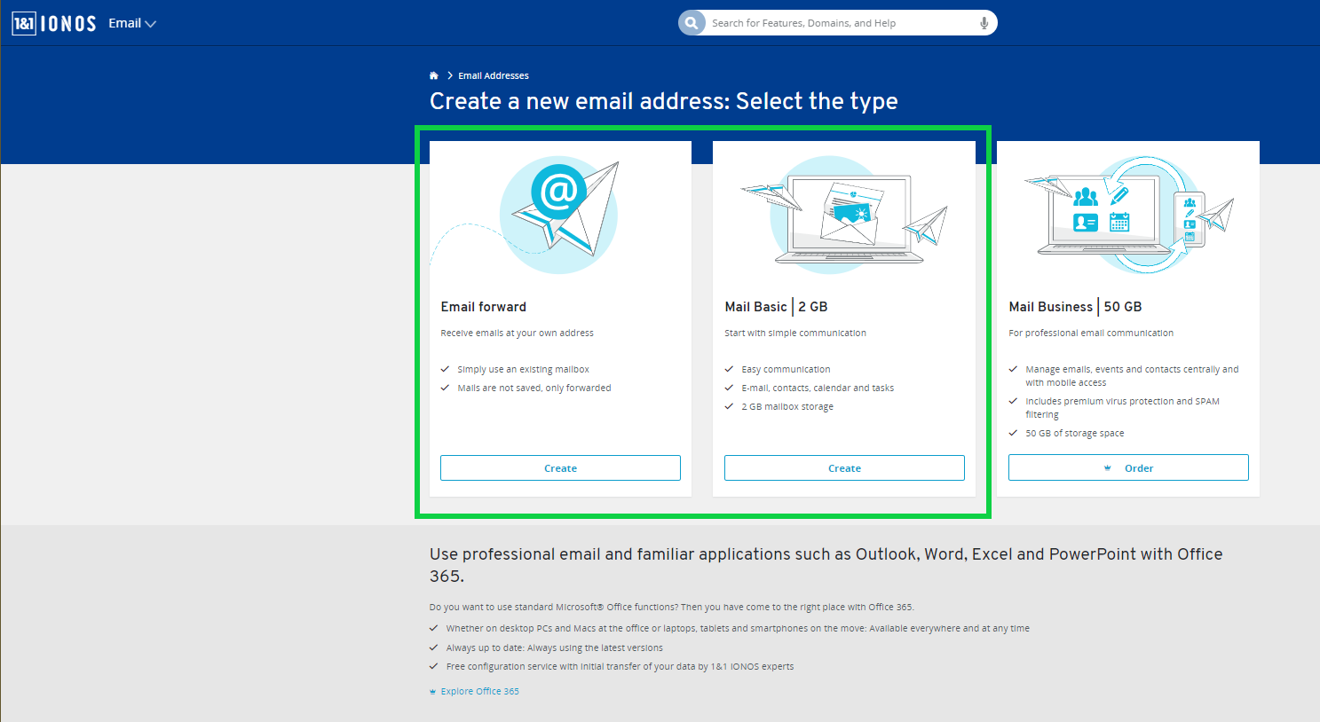
Task: Click Order under Mail Business
Action: [x=1128, y=468]
